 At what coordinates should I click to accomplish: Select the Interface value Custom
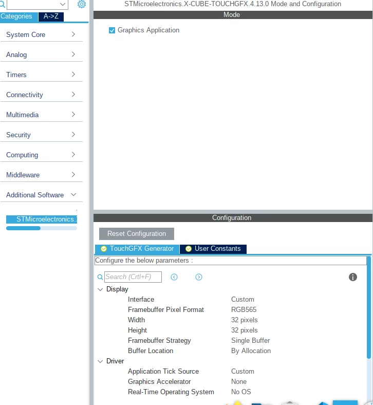(x=243, y=299)
